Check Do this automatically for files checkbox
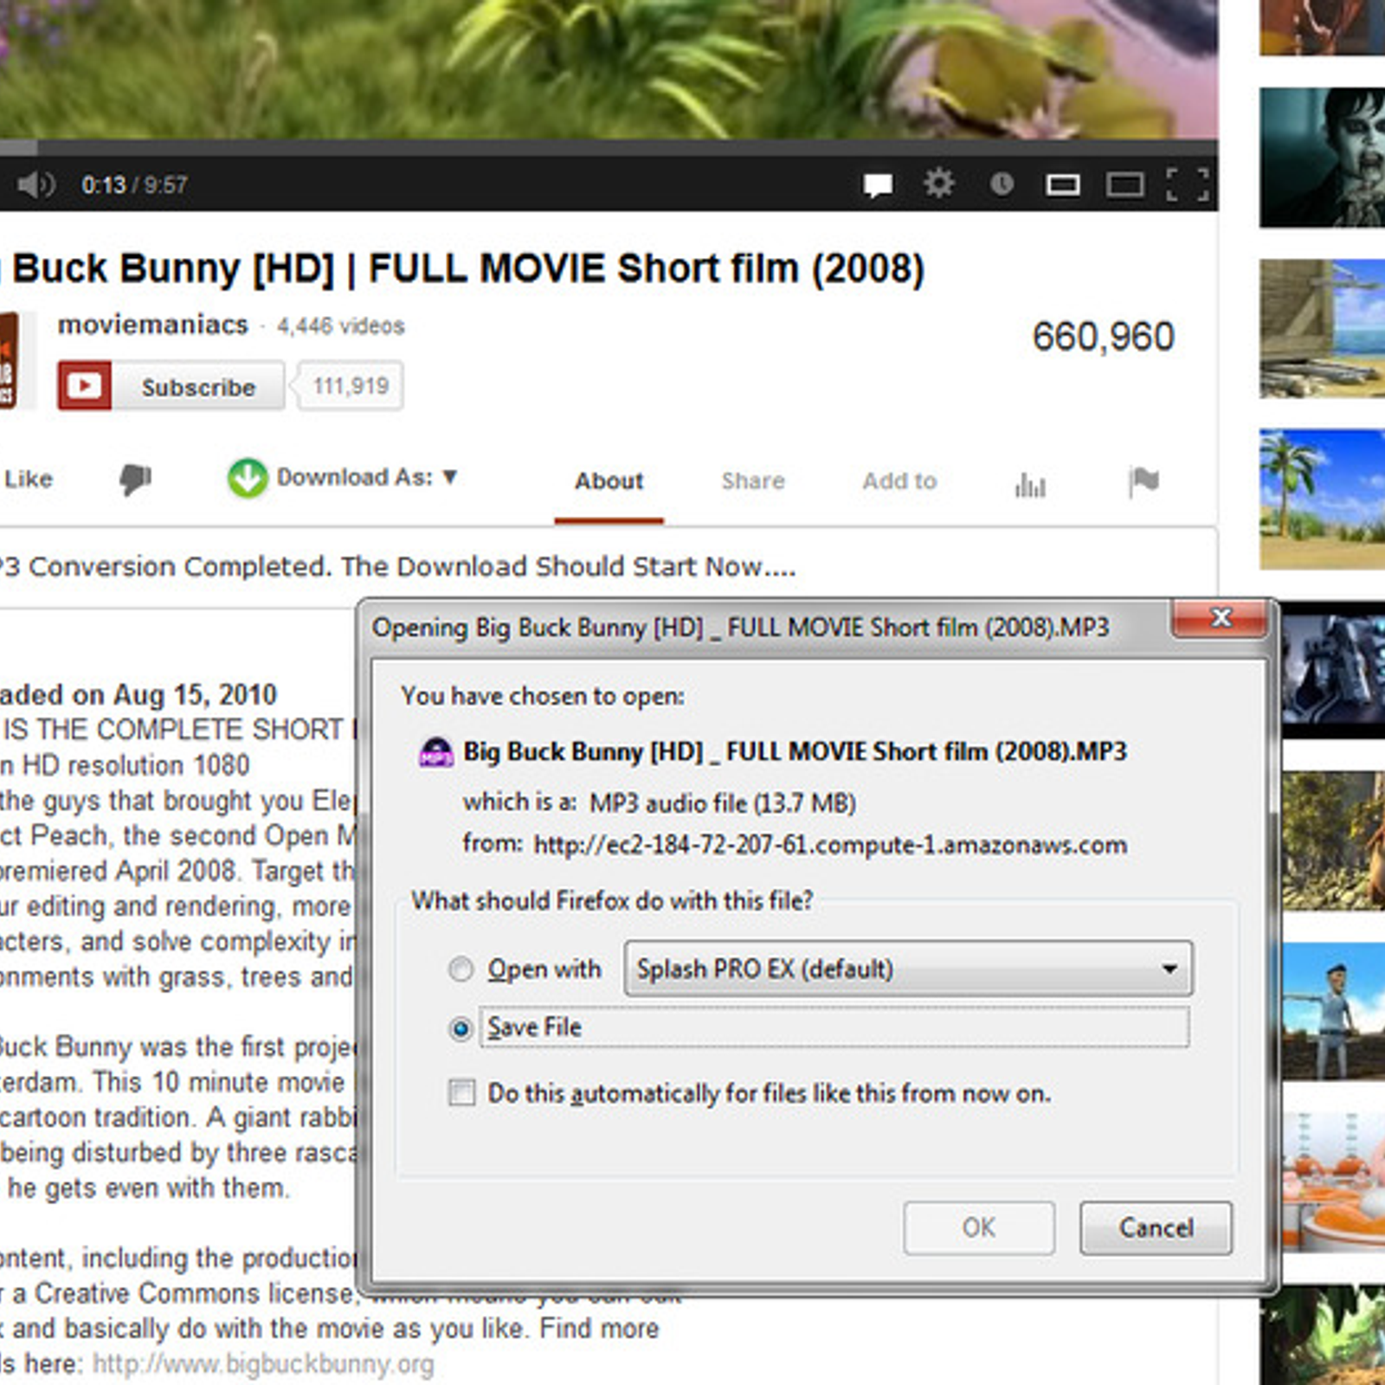 coord(461,1092)
